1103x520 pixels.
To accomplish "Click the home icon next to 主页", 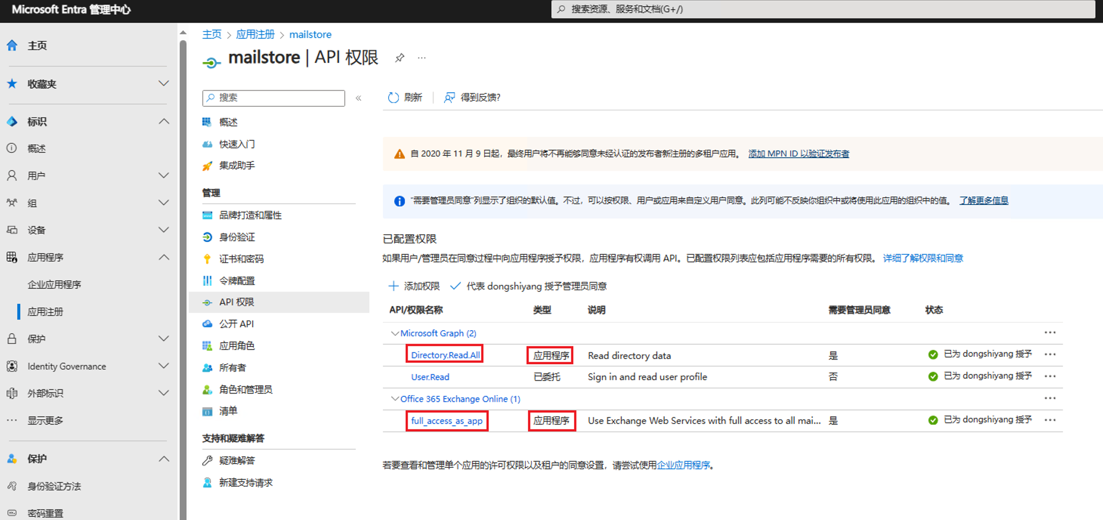I will pos(12,45).
